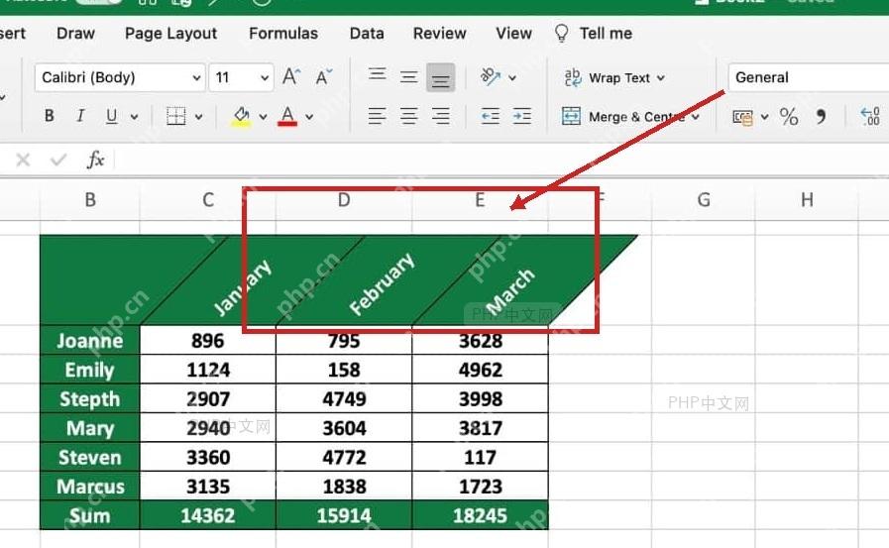
Task: Apply red font color
Action: (287, 116)
